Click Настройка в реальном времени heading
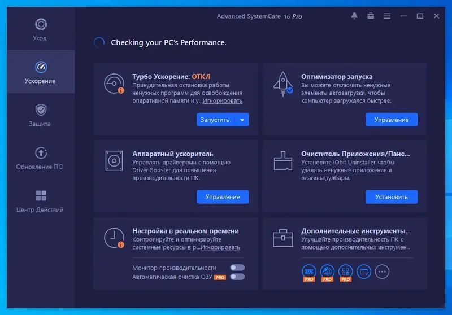This screenshot has width=452, height=315. pyautogui.click(x=185, y=231)
